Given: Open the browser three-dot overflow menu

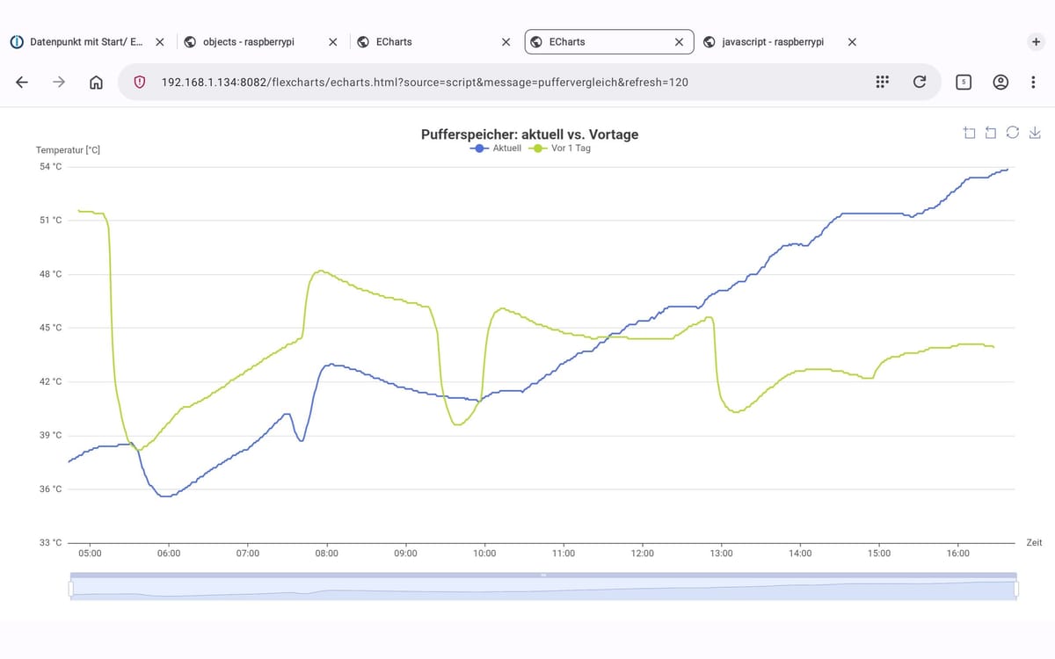Looking at the screenshot, I should coord(1033,82).
